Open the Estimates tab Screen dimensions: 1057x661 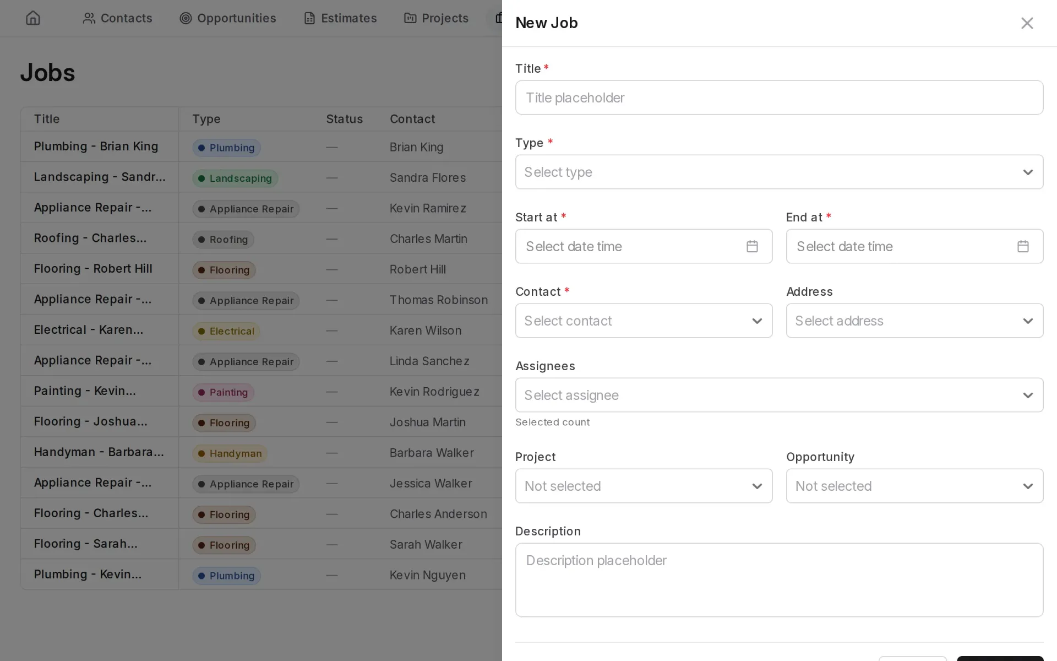tap(340, 18)
